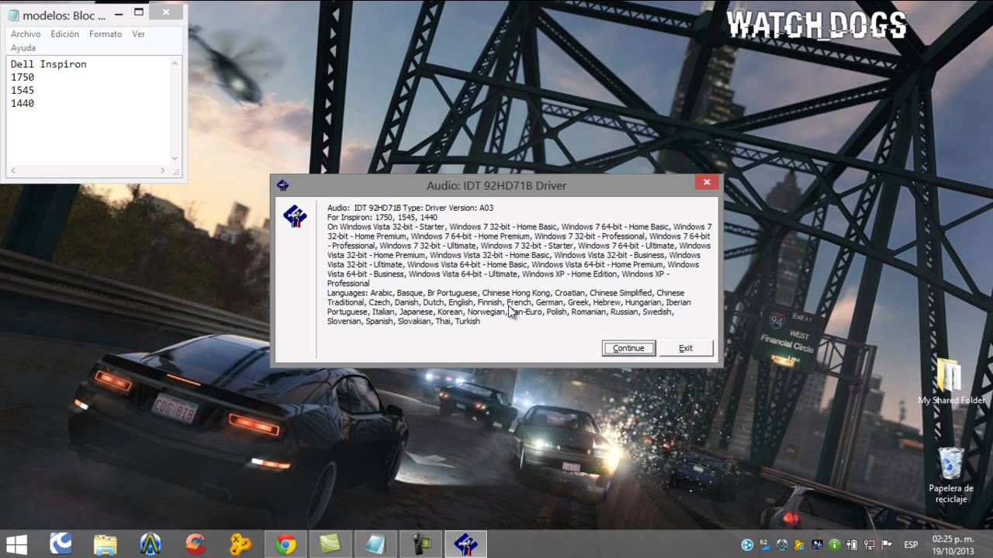Click the large installer icon inside the driver dialog

pos(295,215)
